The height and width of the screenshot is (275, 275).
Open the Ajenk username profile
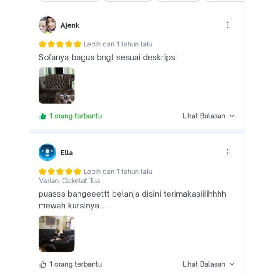[x=70, y=25]
